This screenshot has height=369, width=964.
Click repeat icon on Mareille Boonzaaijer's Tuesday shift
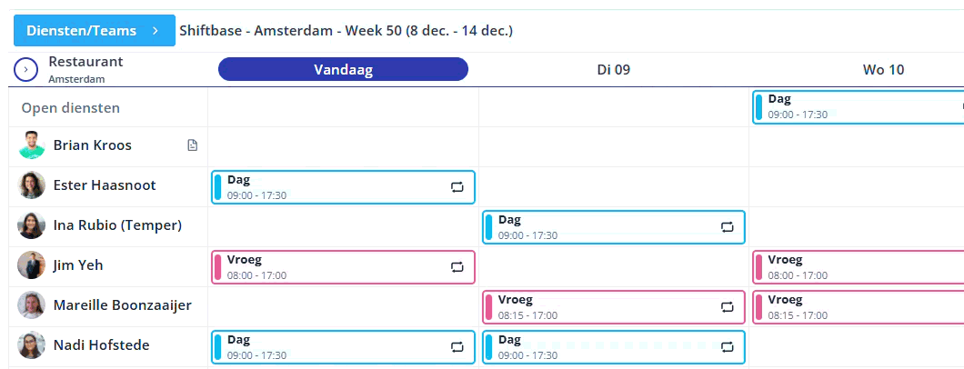(728, 307)
